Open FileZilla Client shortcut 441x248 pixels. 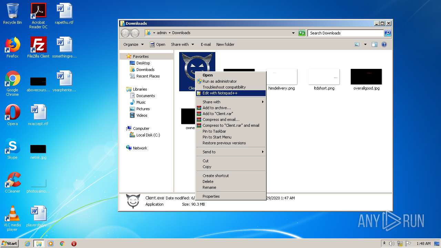[38, 48]
